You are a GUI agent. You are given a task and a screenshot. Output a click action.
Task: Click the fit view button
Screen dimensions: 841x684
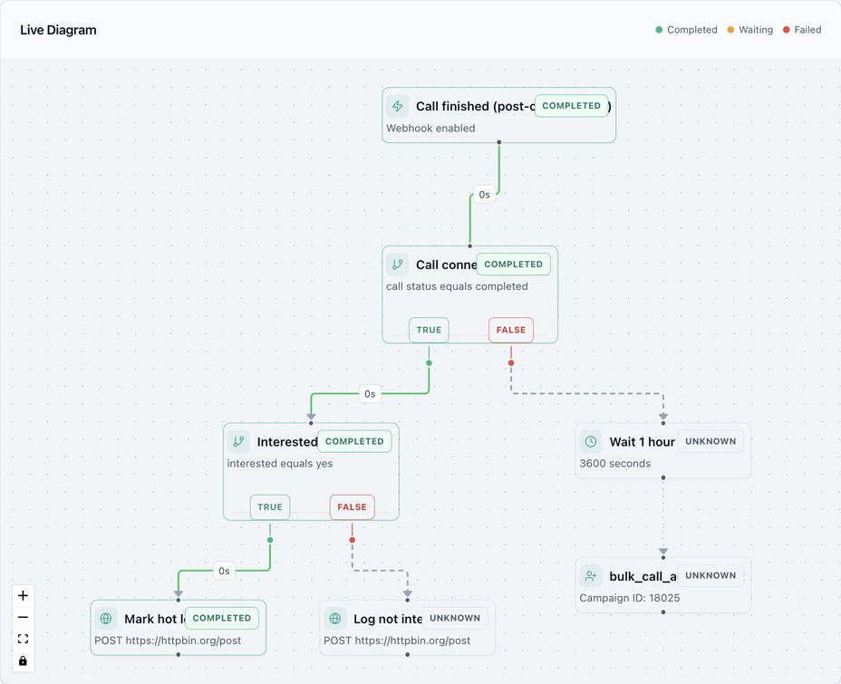(23, 639)
